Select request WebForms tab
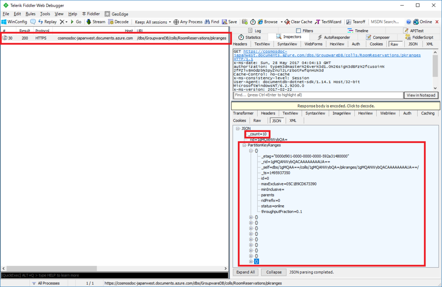The height and width of the screenshot is (287, 442). [x=313, y=44]
